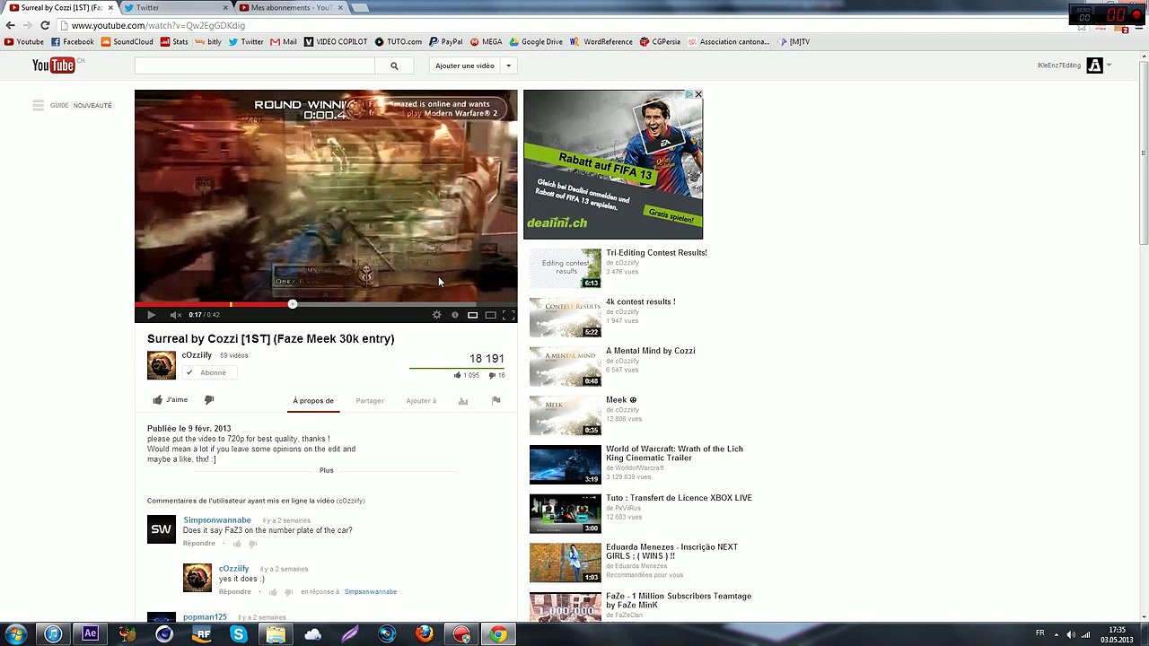Open the bitly bookmark
This screenshot has height=646, width=1149.
208,41
